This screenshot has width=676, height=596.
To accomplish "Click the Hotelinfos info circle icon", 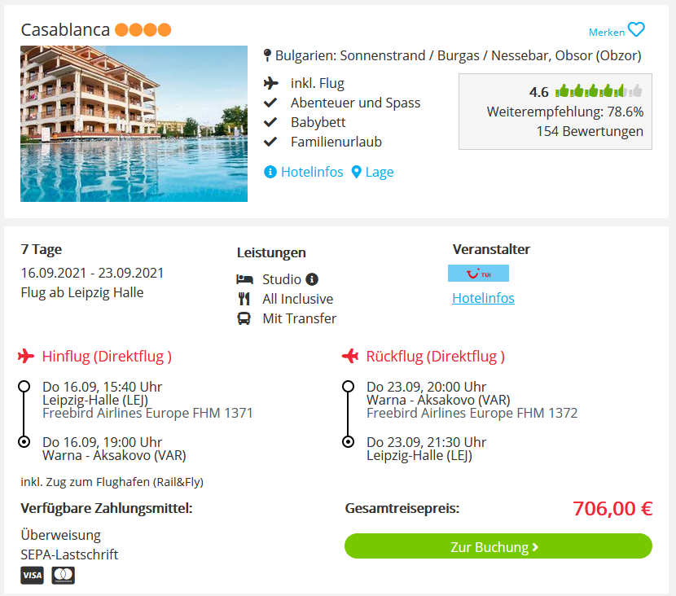I will coord(270,172).
